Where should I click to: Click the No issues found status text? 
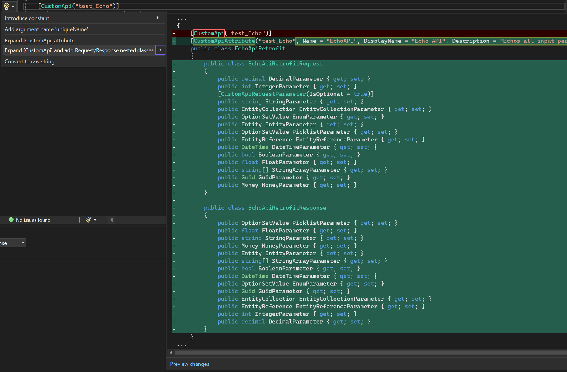33,220
